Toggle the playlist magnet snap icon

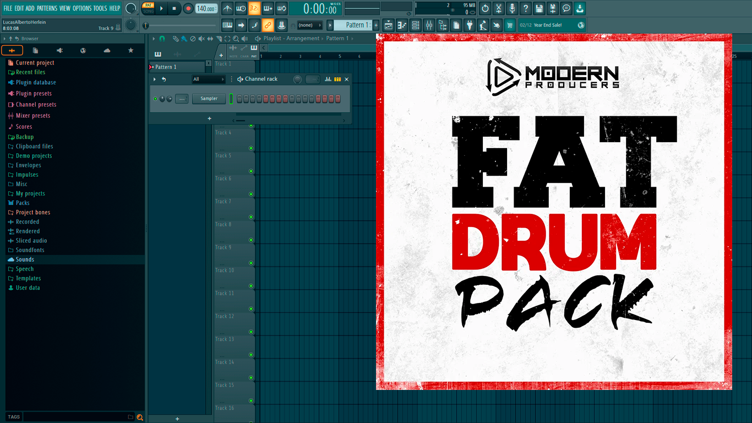pyautogui.click(x=162, y=39)
